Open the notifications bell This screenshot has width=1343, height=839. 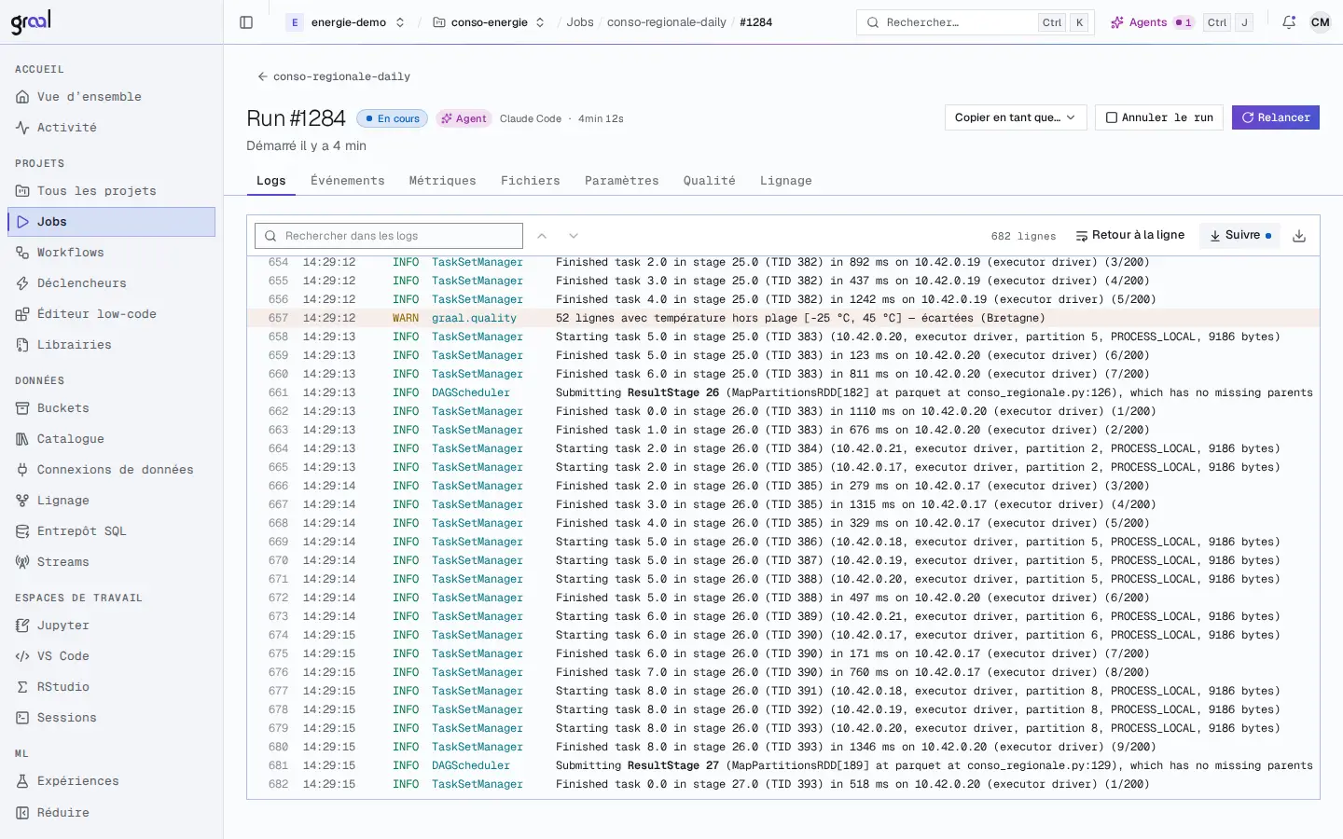point(1289,22)
